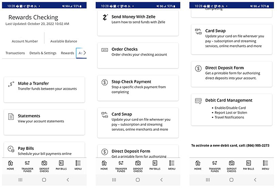Tap Android back button on right phone
Screen dimensions: 277x189
(x=255, y=180)
